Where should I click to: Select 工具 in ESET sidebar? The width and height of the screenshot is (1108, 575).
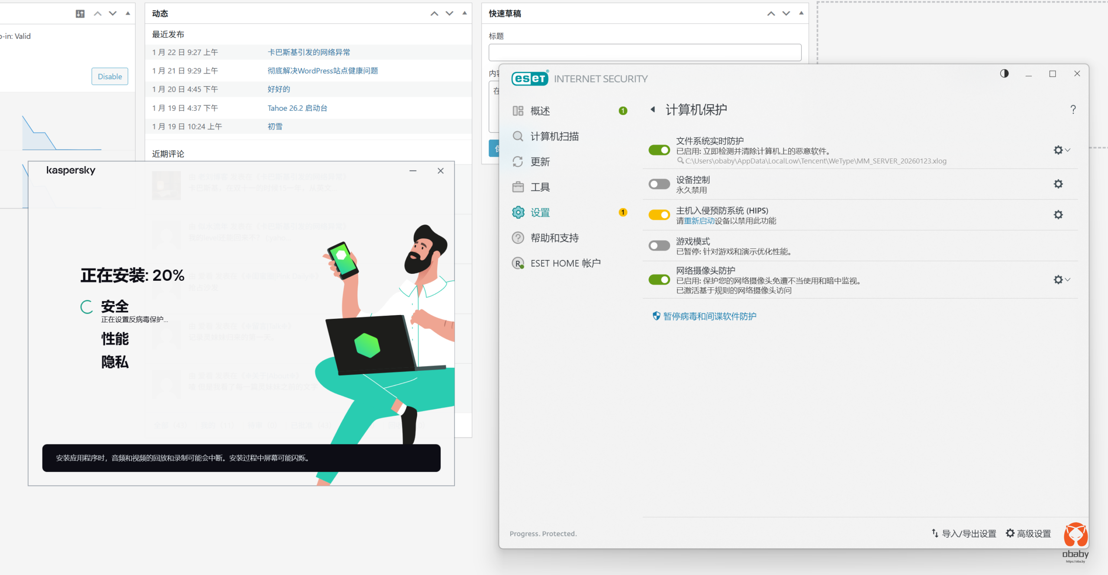click(540, 187)
